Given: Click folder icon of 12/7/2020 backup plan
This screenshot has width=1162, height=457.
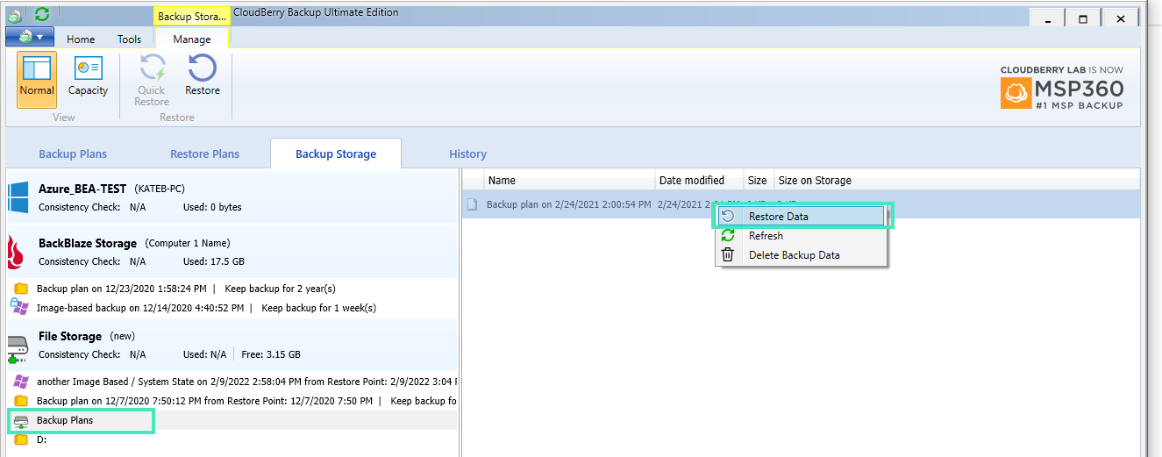Looking at the screenshot, I should (x=20, y=401).
